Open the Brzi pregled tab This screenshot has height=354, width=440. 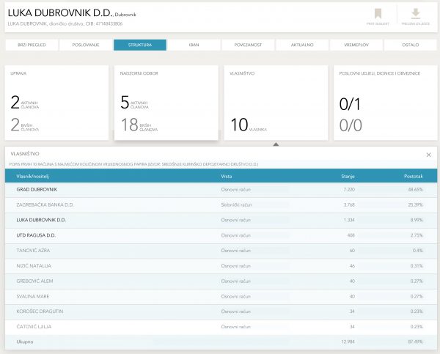(x=32, y=45)
